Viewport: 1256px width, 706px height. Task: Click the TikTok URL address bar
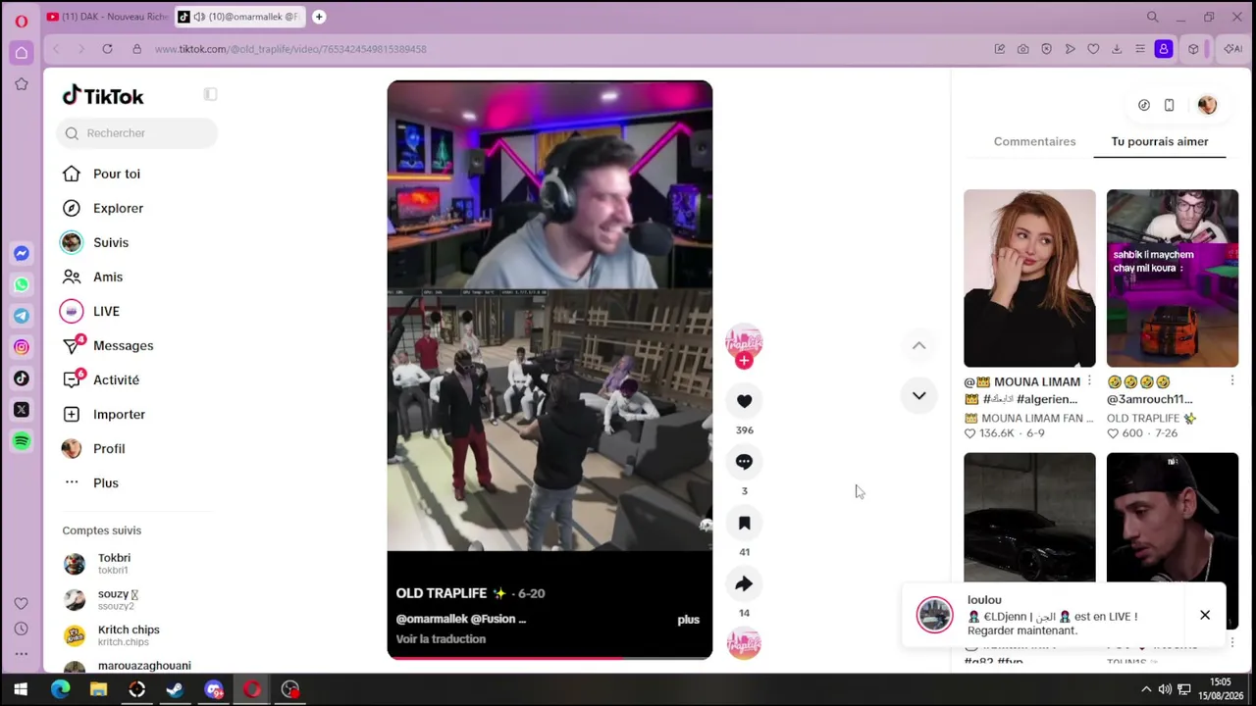click(290, 49)
